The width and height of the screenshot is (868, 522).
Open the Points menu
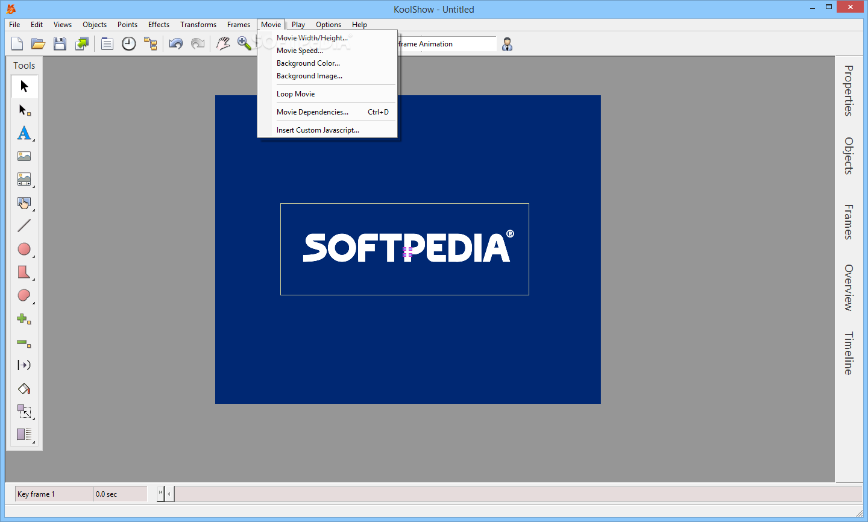point(127,25)
